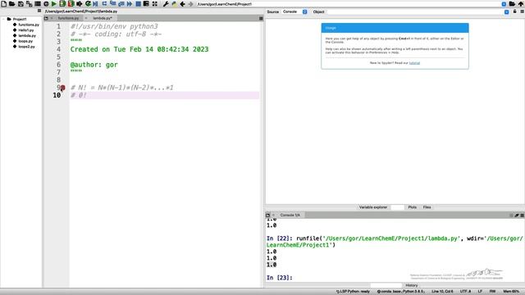
Task: Open the IPython console options menu
Action: pyautogui.click(x=522, y=215)
